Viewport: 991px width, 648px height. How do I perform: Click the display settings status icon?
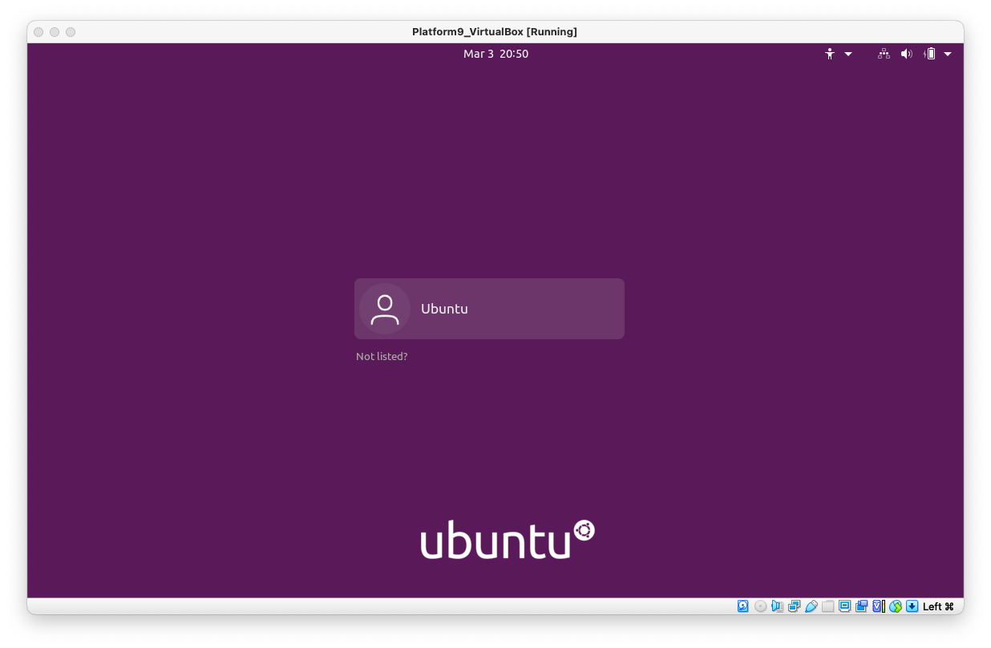tap(845, 606)
